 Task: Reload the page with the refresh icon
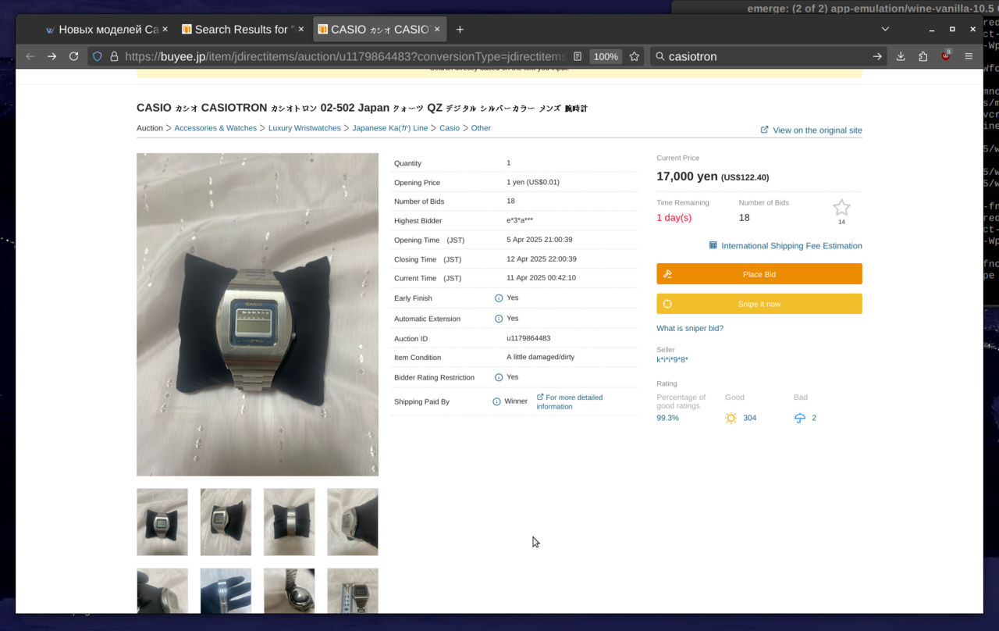coord(73,56)
